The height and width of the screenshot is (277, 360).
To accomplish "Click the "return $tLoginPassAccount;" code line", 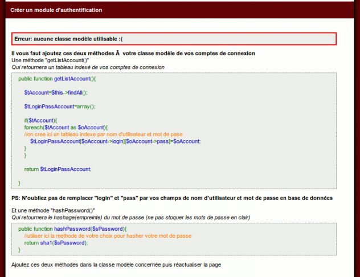I will coord(58,169).
